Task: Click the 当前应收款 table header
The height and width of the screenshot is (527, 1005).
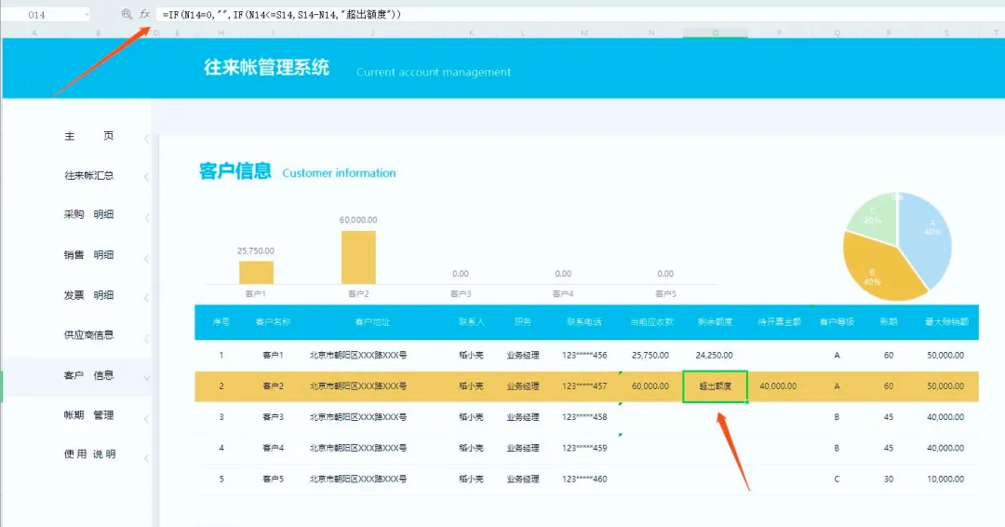Action: (651, 322)
